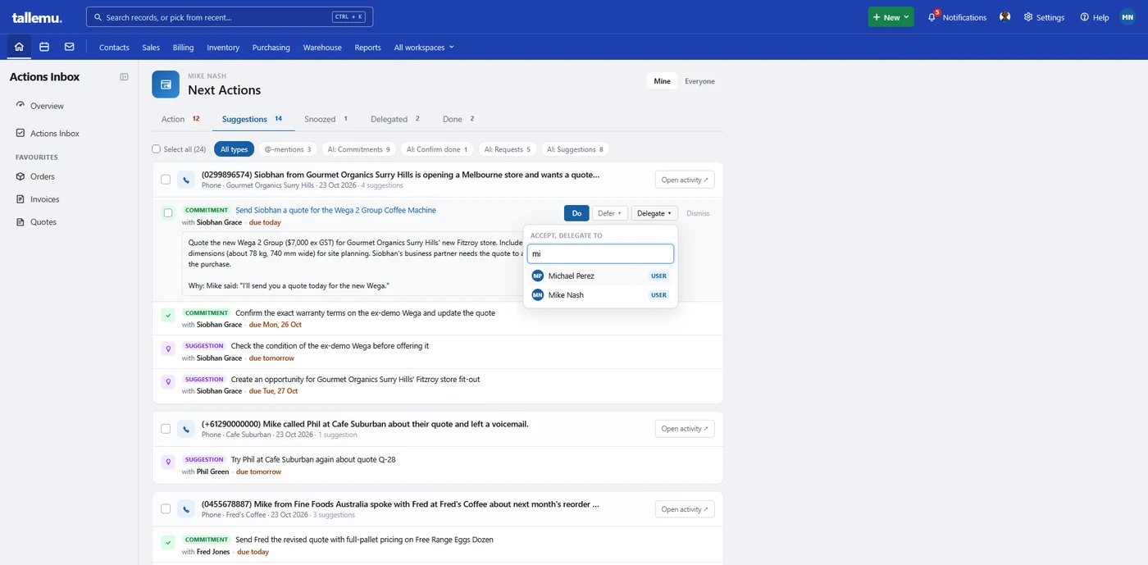
Task: Tick checkbox for Gourmet Organics activity card
Action: click(166, 180)
